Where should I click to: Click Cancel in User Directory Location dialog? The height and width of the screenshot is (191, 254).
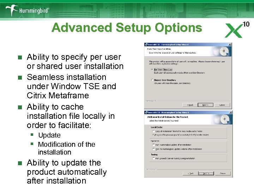coord(222,105)
